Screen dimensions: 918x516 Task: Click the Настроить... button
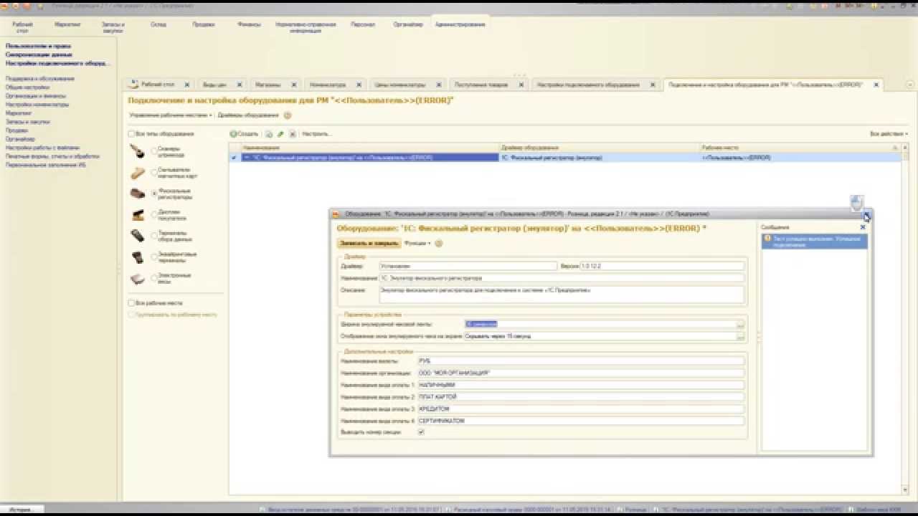click(x=317, y=134)
